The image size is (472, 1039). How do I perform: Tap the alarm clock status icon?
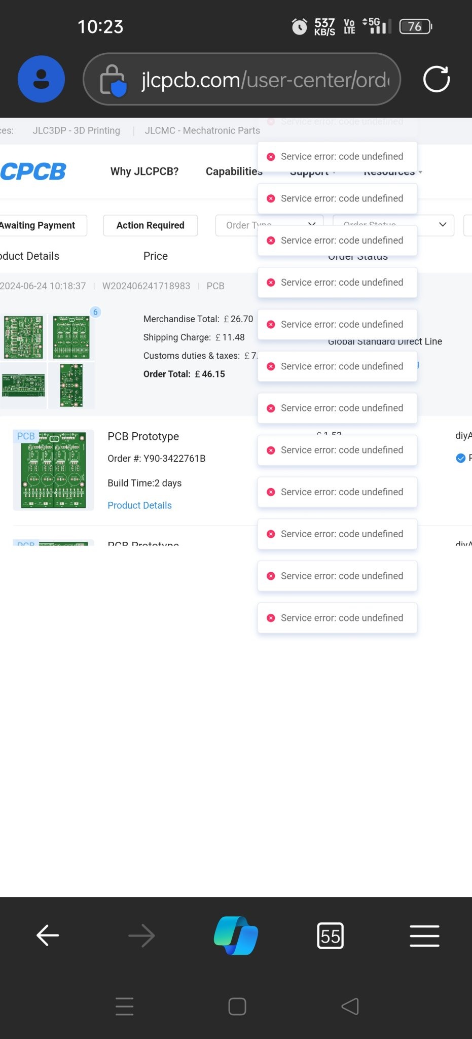[300, 26]
